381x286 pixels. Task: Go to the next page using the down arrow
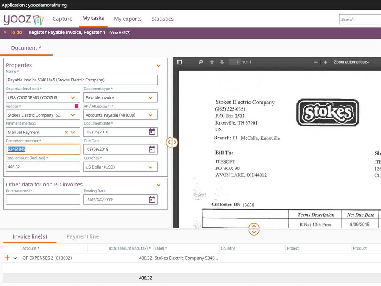tap(222, 61)
